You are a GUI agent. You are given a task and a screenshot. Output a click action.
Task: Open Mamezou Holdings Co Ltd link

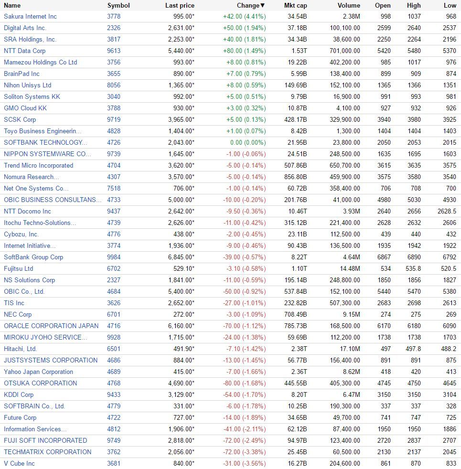(41, 62)
